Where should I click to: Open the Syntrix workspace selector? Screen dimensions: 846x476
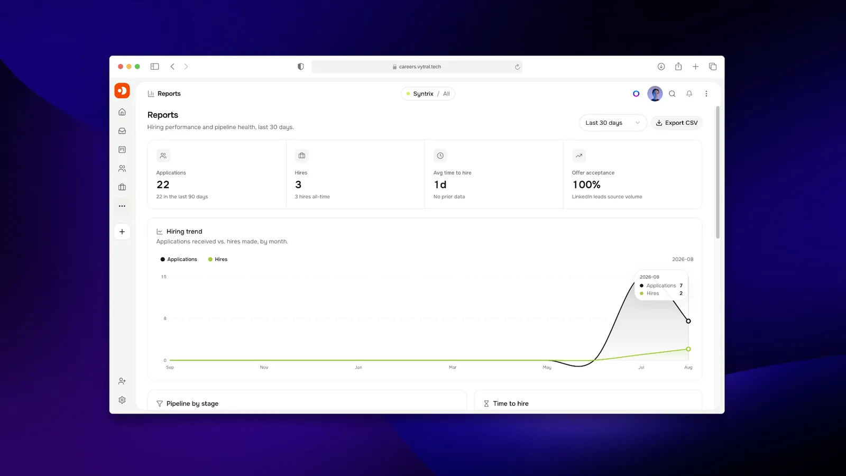coord(419,94)
